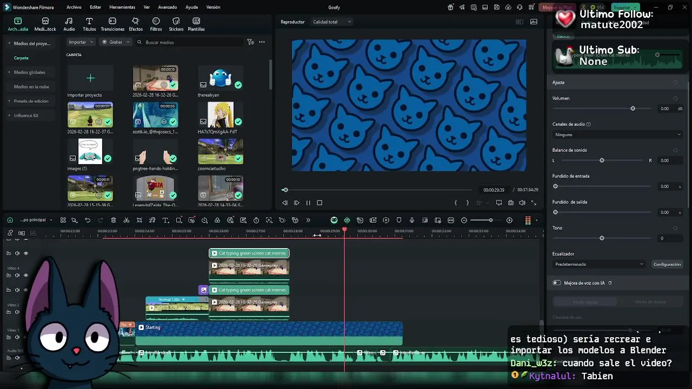Select the crop tool in timeline toolbar
This screenshot has height=389, width=692.
[x=139, y=220]
